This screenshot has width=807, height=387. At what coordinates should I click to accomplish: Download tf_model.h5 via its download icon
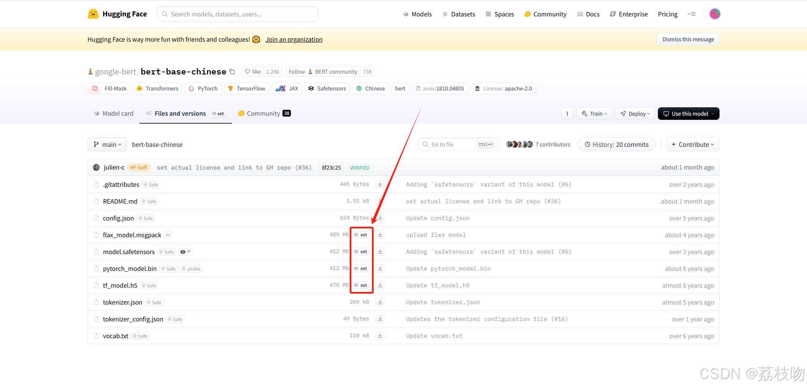(x=380, y=285)
